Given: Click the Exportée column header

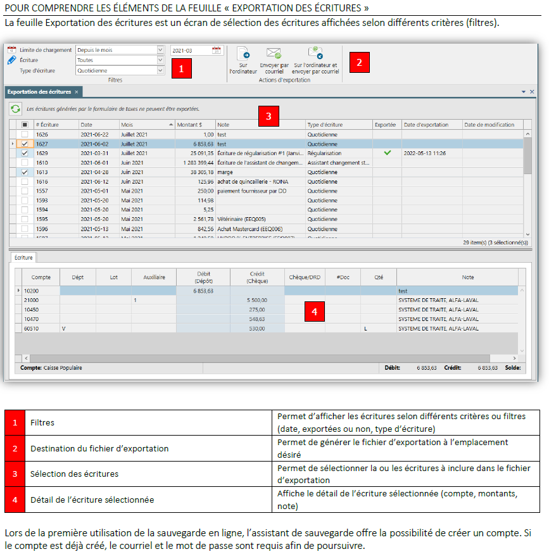Looking at the screenshot, I should 387,125.
